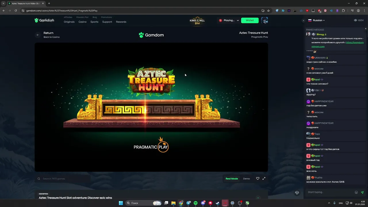Viewport: 368px width, 207px height.
Task: Close the chat panel with the X icon
Action: 303,20
